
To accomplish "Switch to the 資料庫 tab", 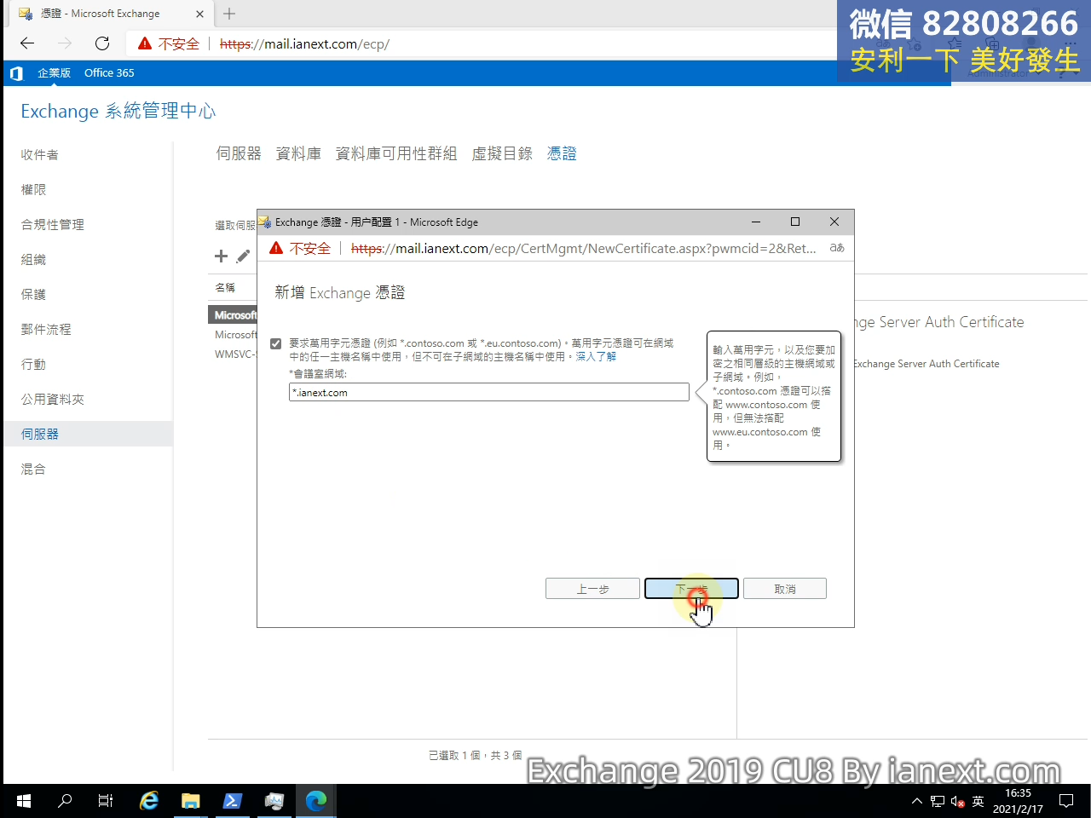I will click(298, 153).
